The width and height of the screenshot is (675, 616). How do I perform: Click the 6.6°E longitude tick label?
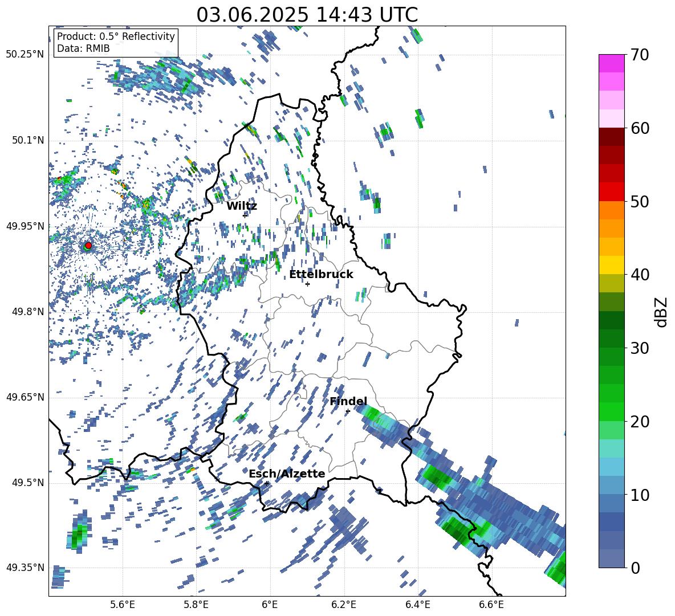pos(491,605)
